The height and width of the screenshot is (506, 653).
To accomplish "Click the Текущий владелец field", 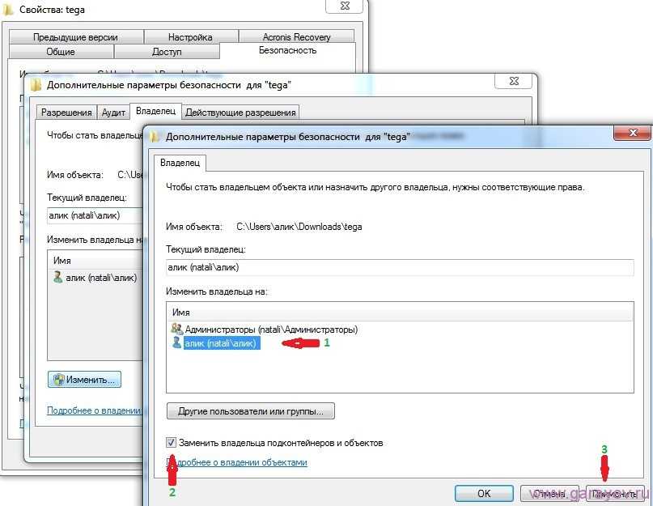I will (399, 266).
